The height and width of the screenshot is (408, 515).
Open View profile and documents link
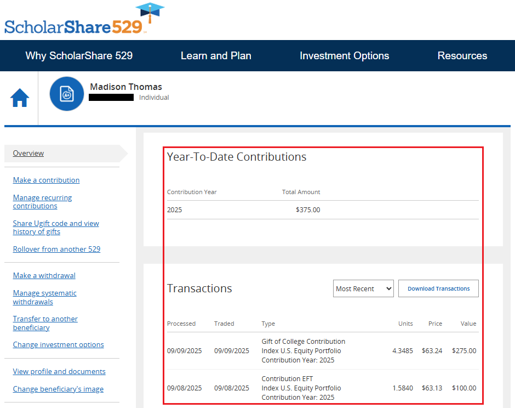(59, 371)
